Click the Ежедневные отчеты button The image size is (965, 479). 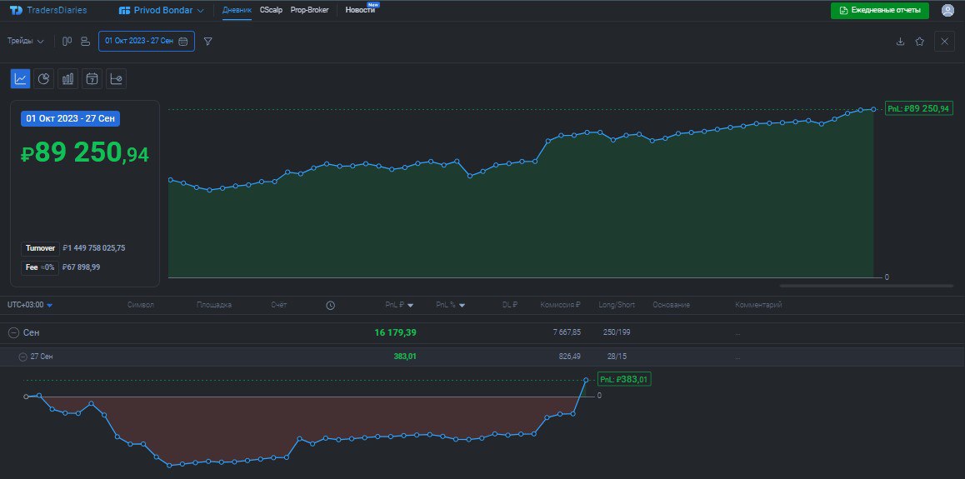click(x=879, y=11)
